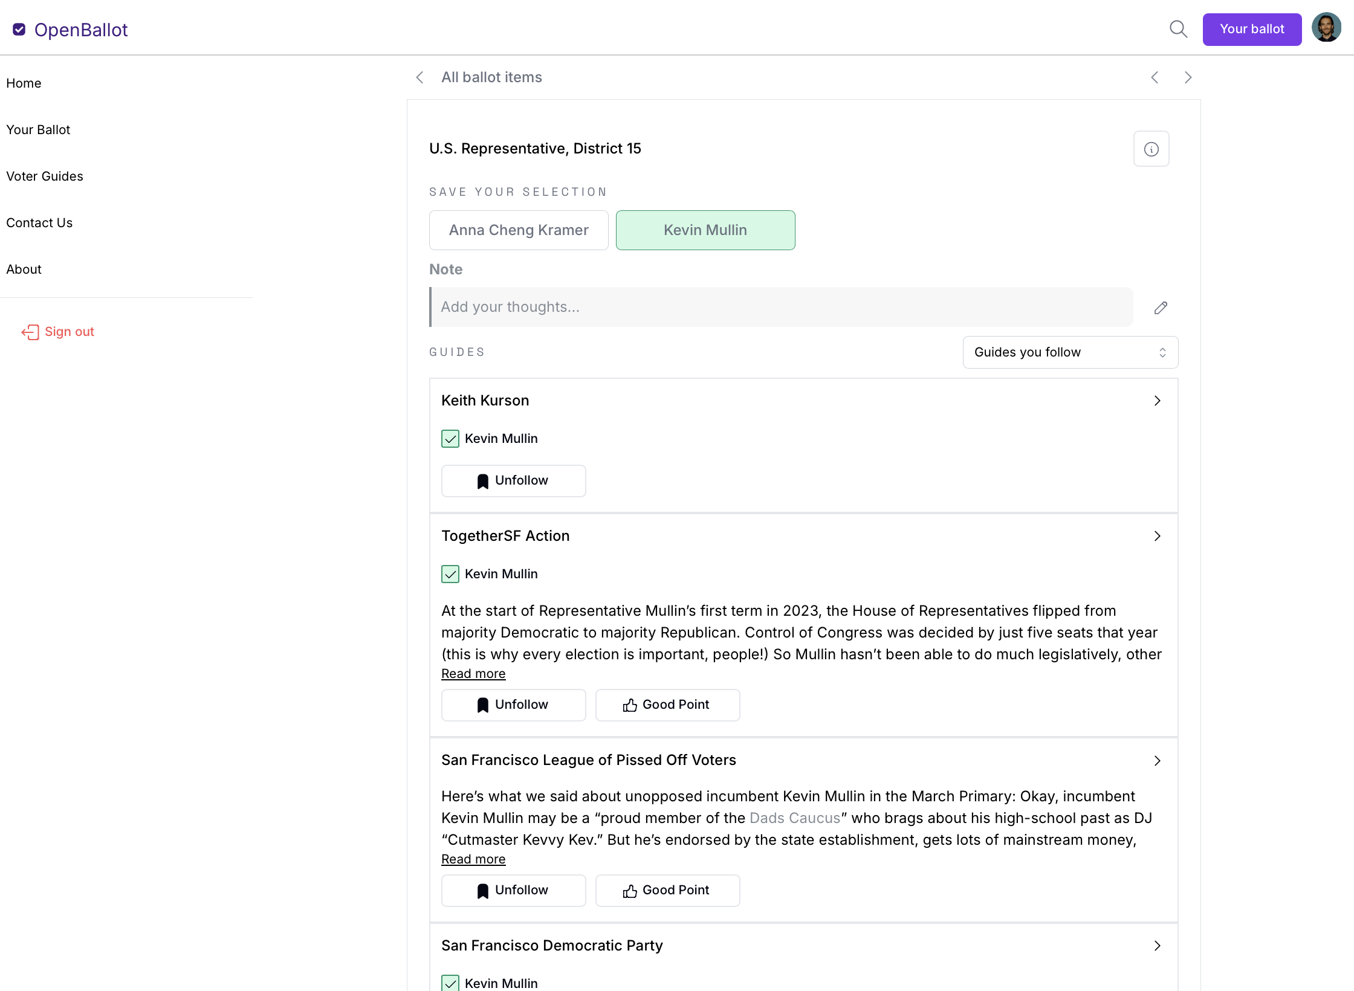Expand San Francisco League of Pissed Off Voters chevron
This screenshot has width=1354, height=991.
[1157, 761]
